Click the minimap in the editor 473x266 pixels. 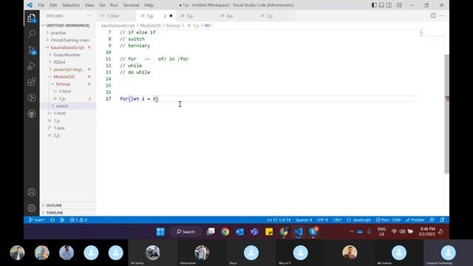tap(432, 33)
